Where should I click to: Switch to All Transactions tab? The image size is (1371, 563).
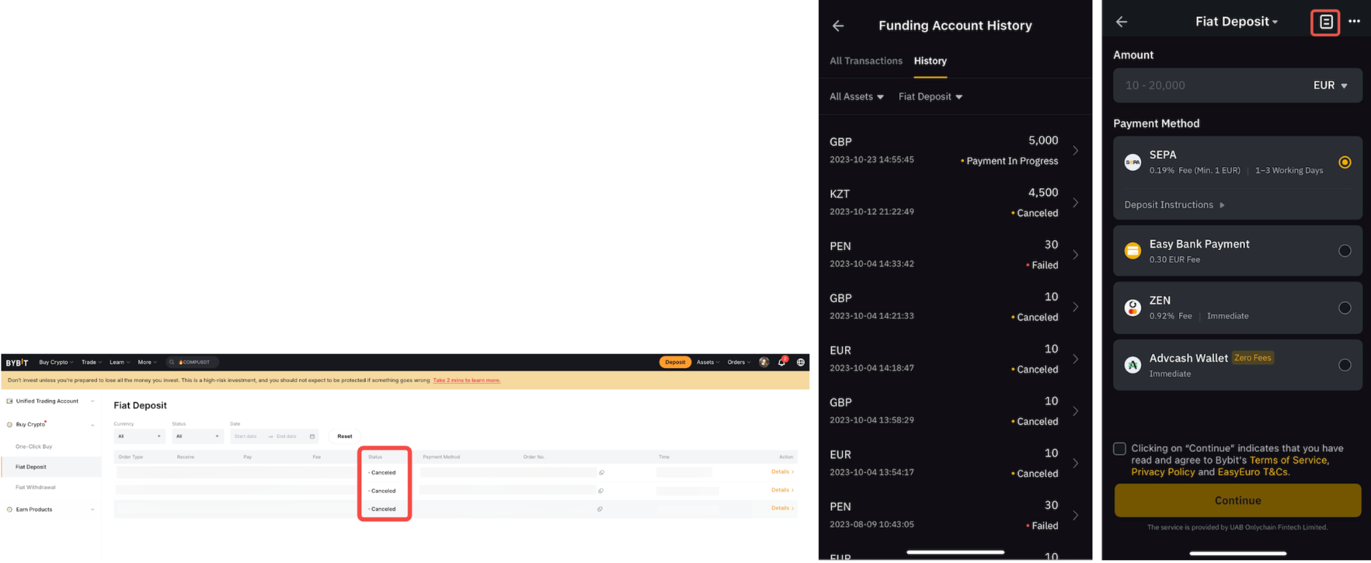pos(866,61)
